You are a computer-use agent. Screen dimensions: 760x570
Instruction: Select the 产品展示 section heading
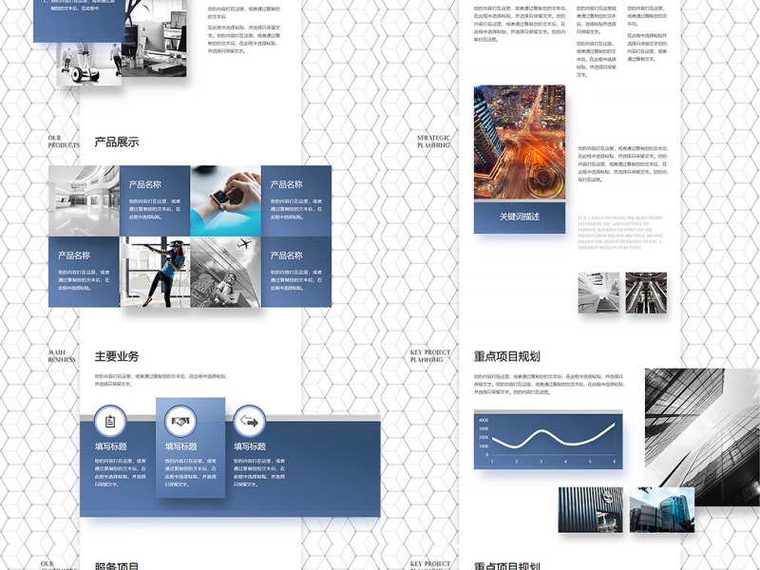(117, 142)
